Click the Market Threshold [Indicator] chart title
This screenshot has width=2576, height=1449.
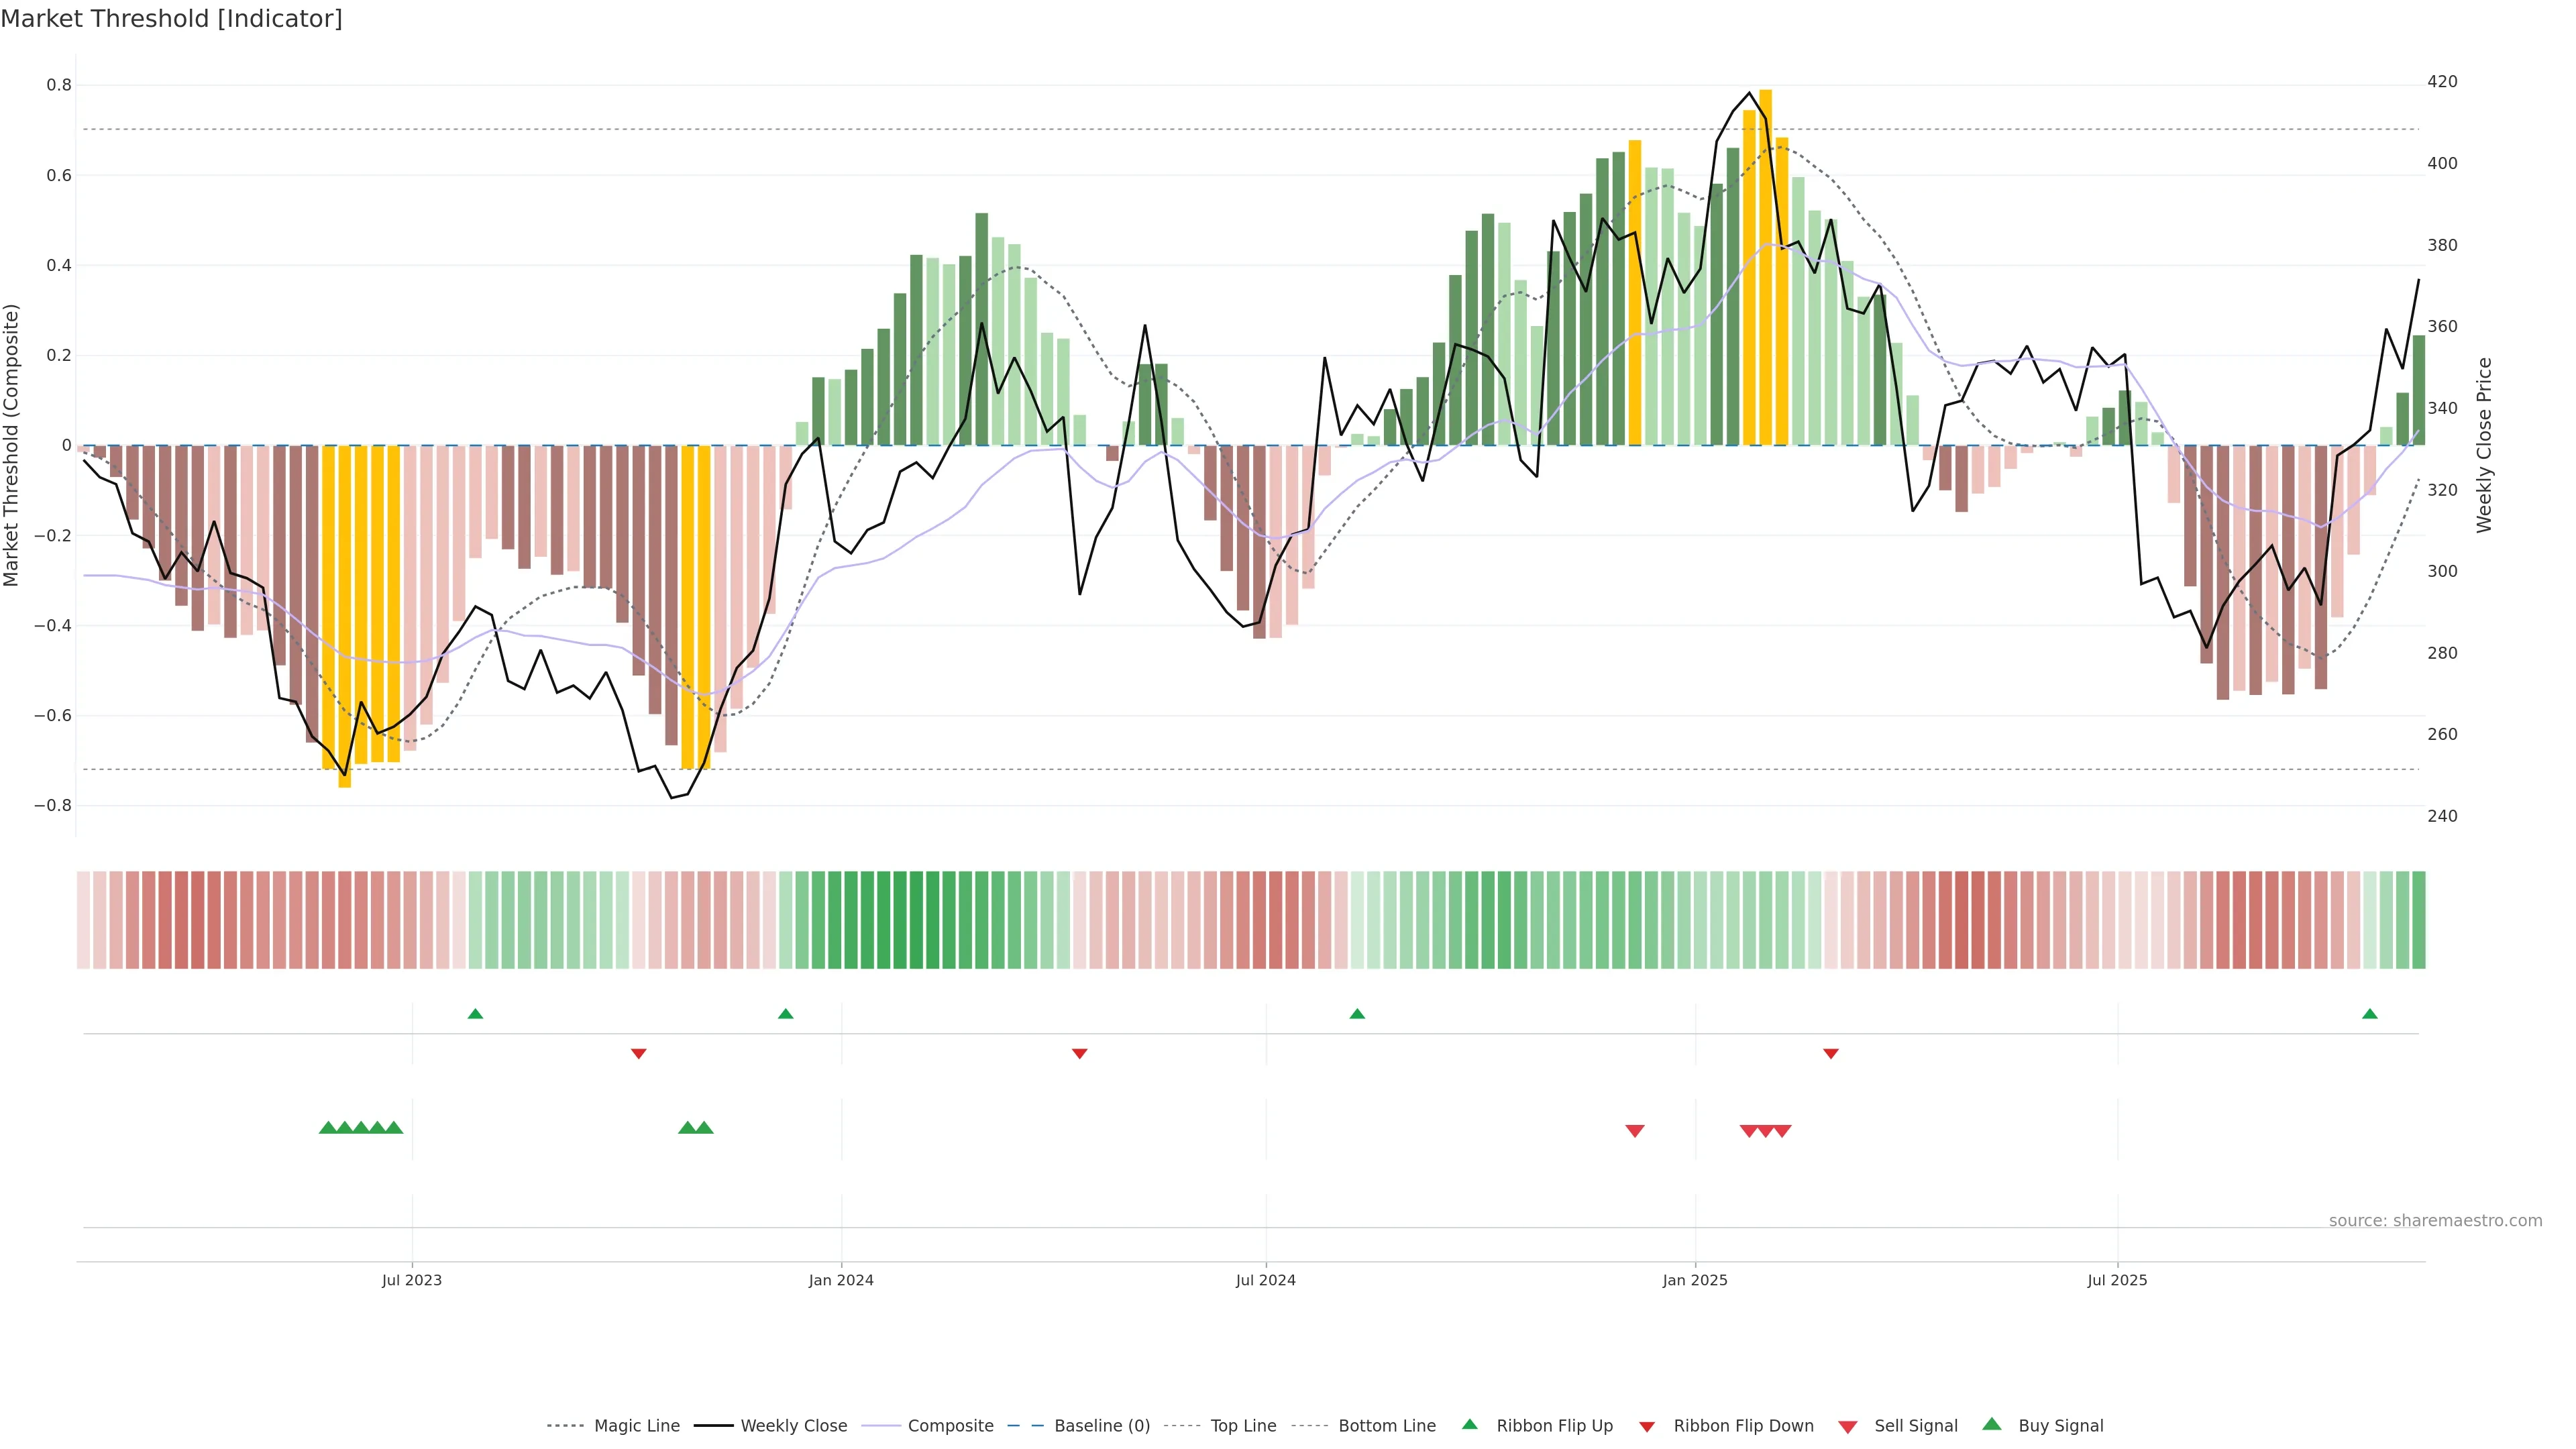point(171,19)
